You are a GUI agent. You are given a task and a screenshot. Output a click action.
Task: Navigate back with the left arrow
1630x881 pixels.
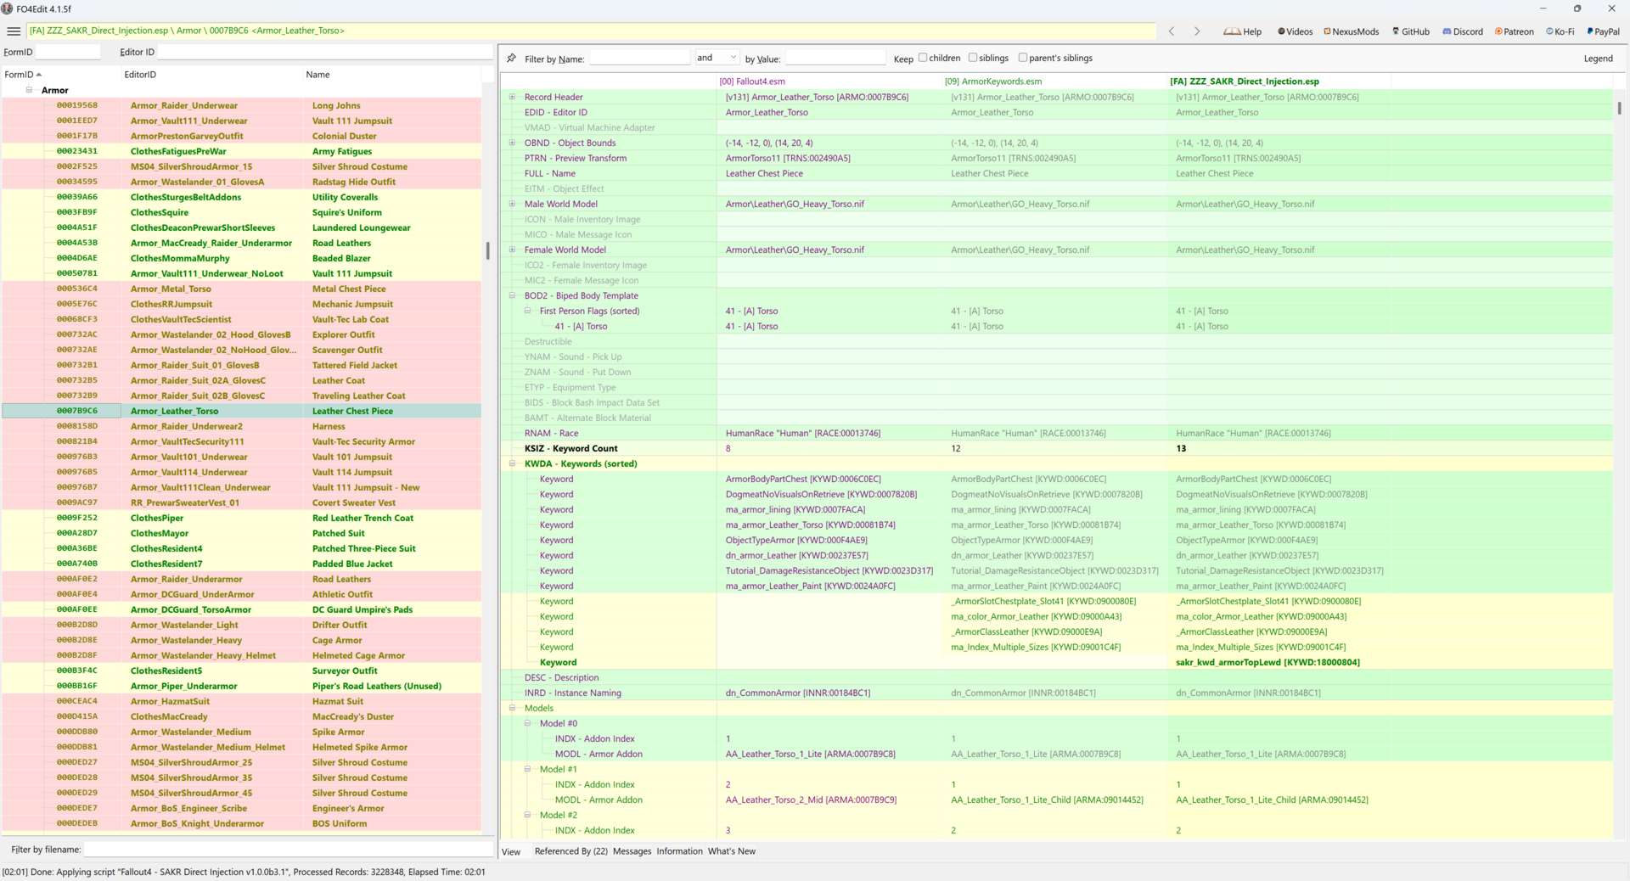coord(1172,31)
